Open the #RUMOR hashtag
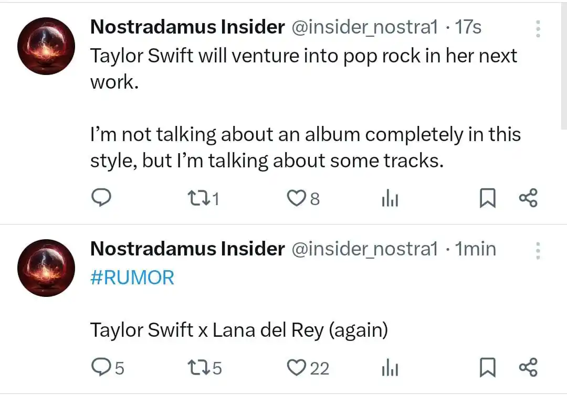 (x=132, y=277)
